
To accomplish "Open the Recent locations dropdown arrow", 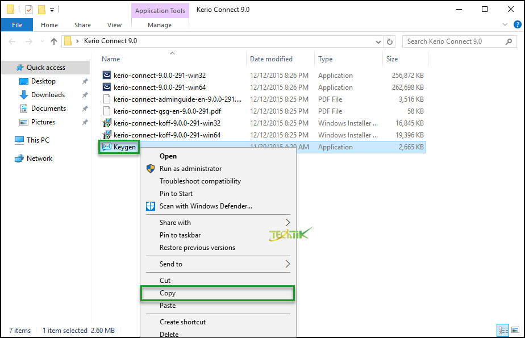I will (x=42, y=41).
